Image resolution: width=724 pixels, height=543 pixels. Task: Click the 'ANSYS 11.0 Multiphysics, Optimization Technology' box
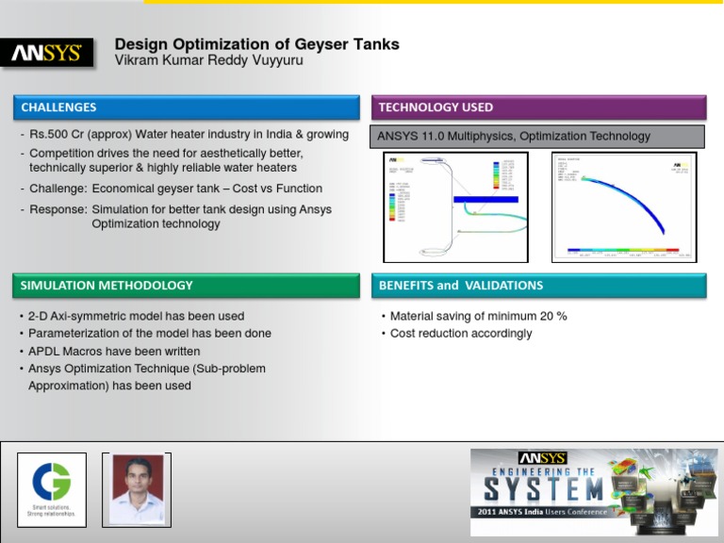(x=537, y=137)
